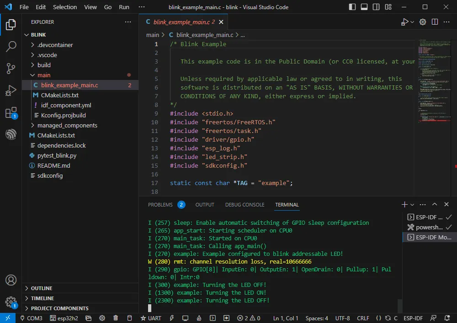457x323 pixels.
Task: Change the esp32h2 target in status bar
Action: pos(64,318)
